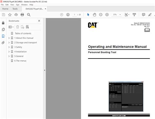Show the page thumbnails panel
Image resolution: width=155 pixels, height=119 pixels.
[x=3, y=29]
